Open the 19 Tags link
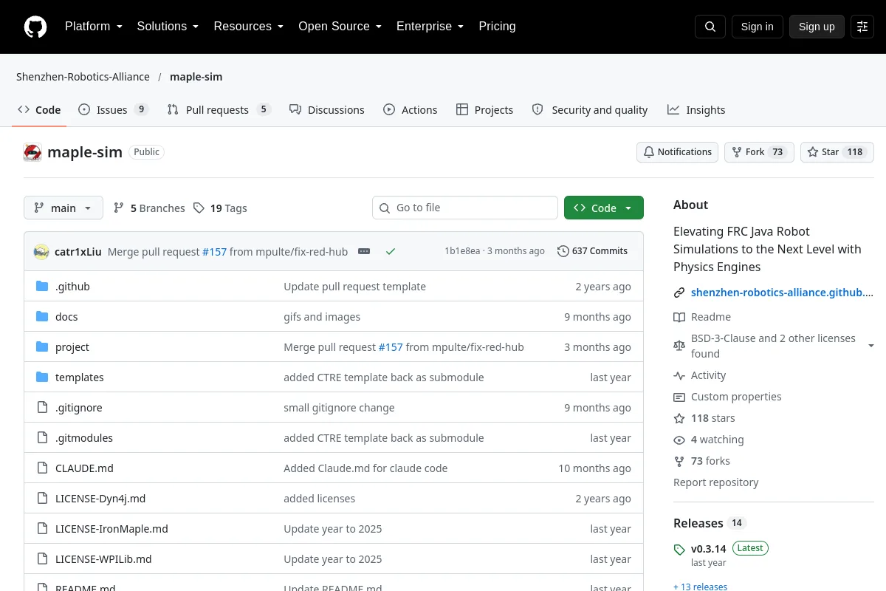The image size is (886, 591). 220,208
